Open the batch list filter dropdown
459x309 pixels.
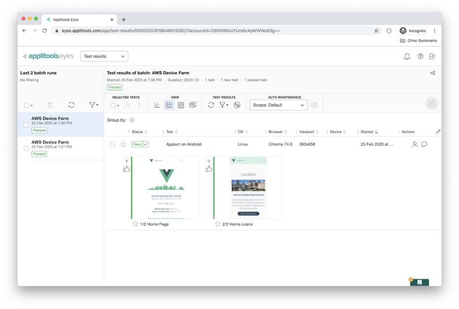(94, 105)
